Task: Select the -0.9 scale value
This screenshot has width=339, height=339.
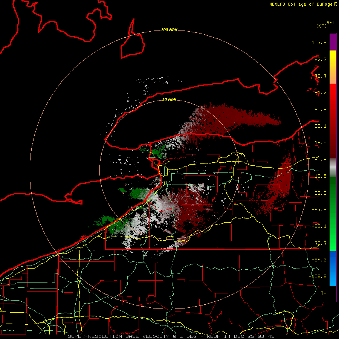Action: pos(321,160)
